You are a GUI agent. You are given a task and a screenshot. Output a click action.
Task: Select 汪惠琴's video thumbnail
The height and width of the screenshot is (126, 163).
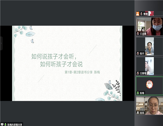point(149,66)
